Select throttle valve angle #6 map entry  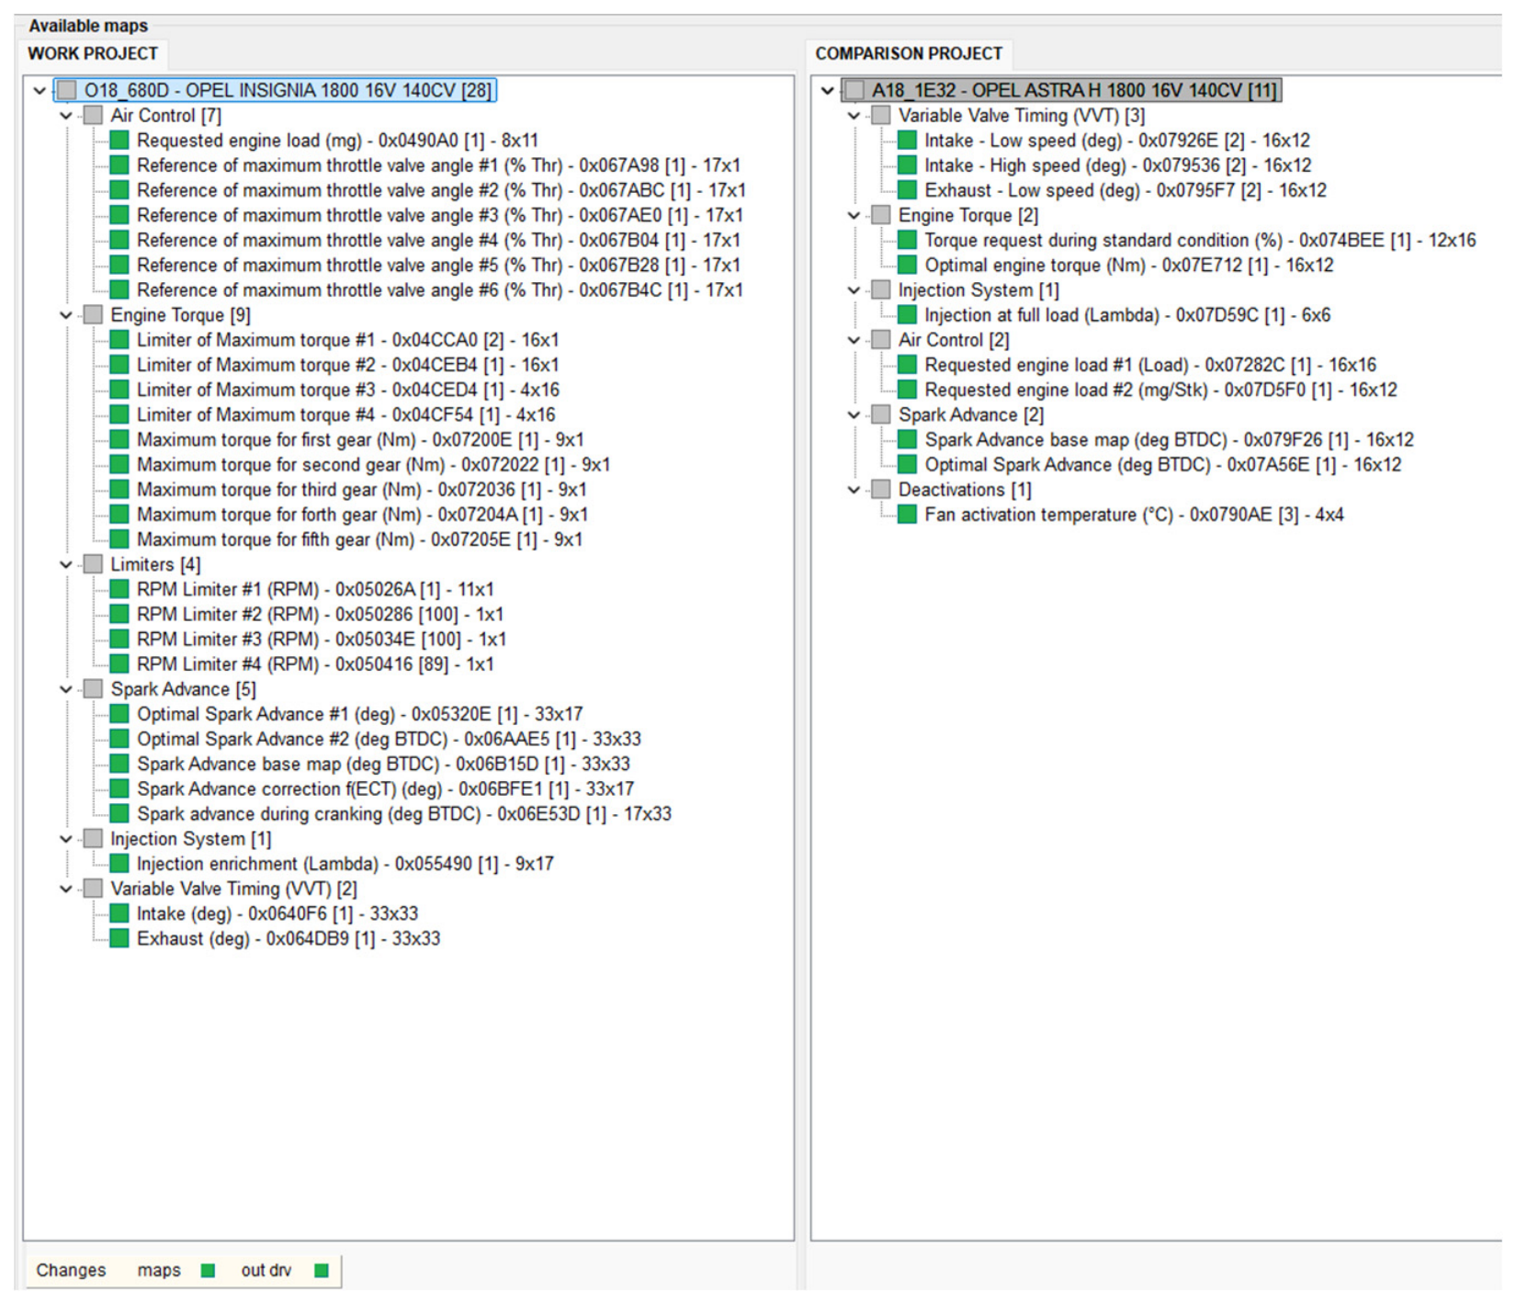pyautogui.click(x=440, y=289)
